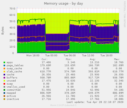
Task: Click cache average value 25.93G
Action: tap(95, 75)
